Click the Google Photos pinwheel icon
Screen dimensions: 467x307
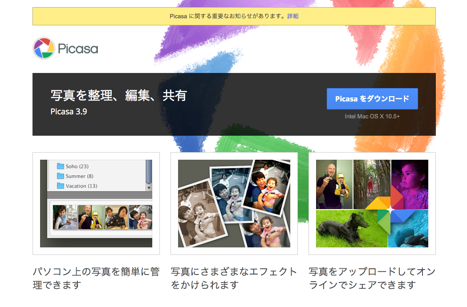[390, 210]
